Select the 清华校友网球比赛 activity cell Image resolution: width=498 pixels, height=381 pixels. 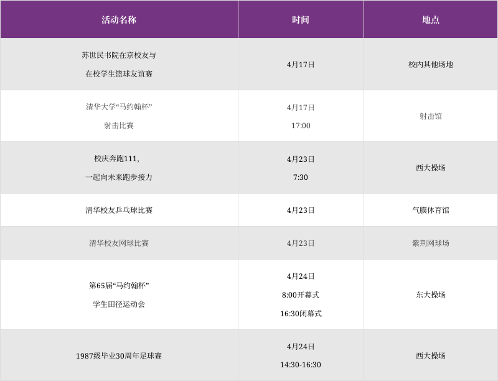[x=119, y=243]
